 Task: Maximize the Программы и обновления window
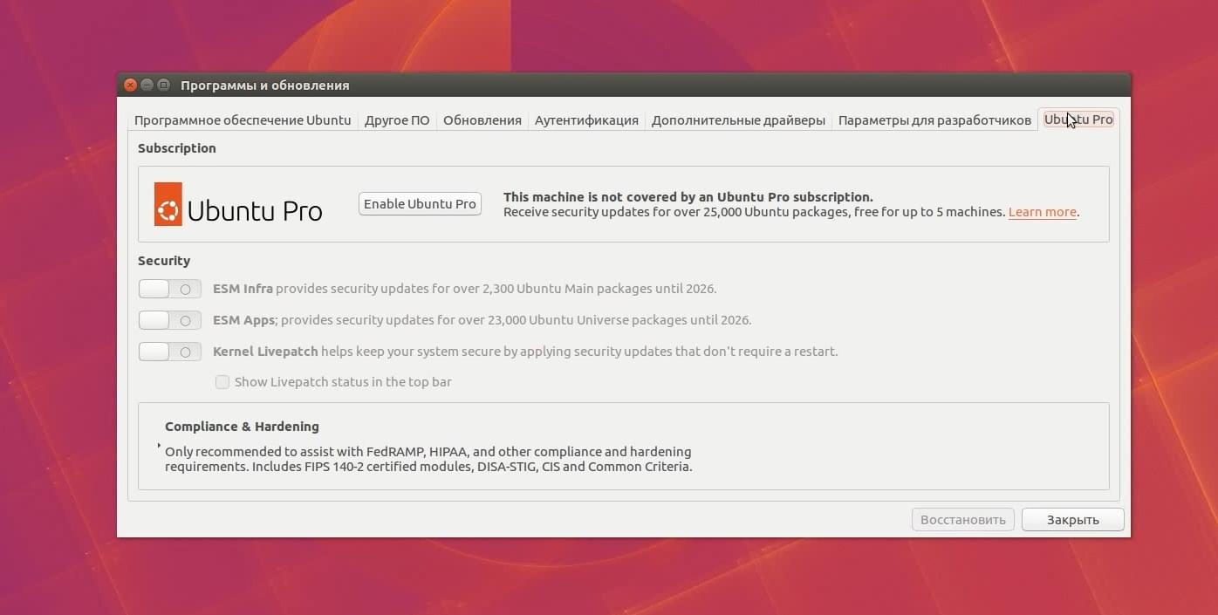(163, 85)
